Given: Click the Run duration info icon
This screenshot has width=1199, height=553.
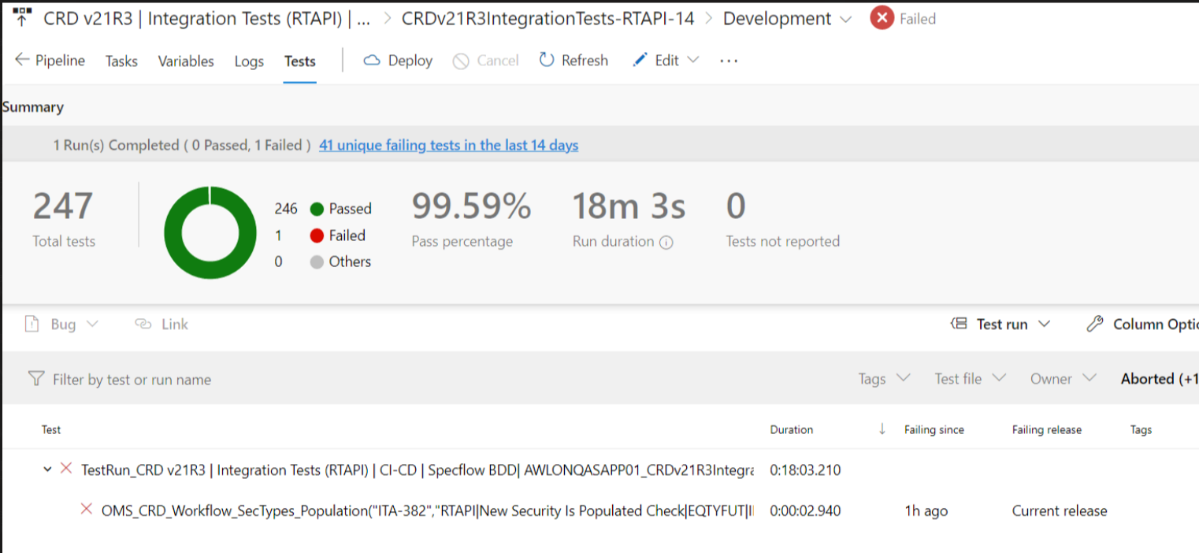Looking at the screenshot, I should click(x=666, y=243).
